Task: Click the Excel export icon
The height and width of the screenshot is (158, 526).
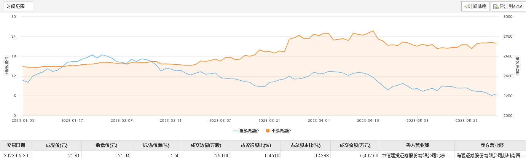Action: pos(496,6)
